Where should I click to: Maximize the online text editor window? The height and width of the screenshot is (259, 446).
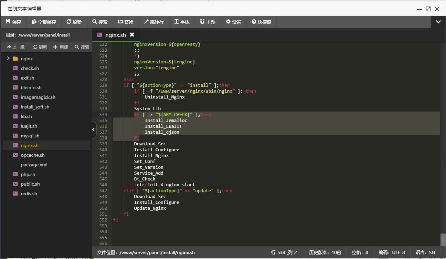point(428,9)
